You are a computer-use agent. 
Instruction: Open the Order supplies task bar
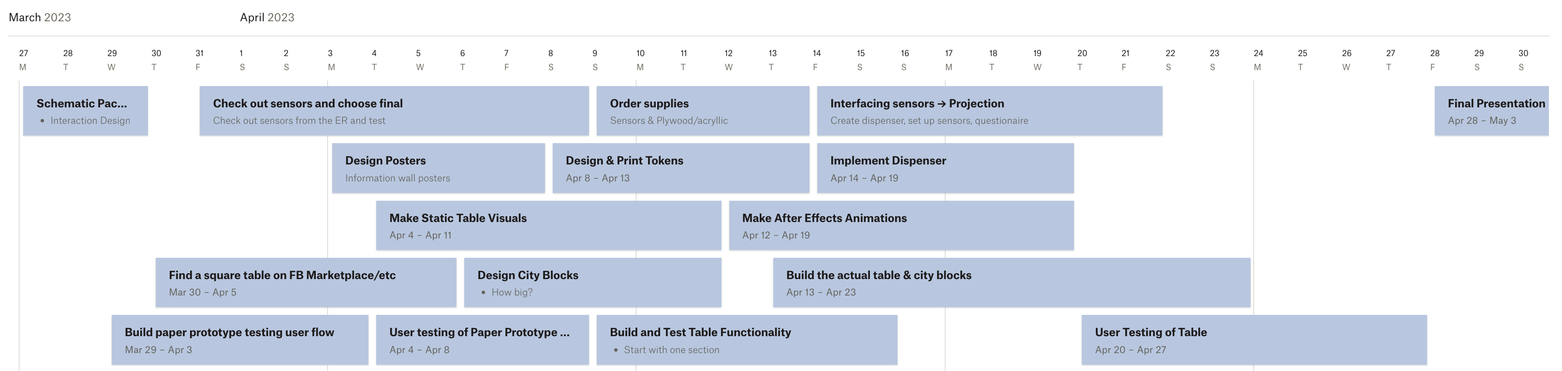pyautogui.click(x=702, y=110)
